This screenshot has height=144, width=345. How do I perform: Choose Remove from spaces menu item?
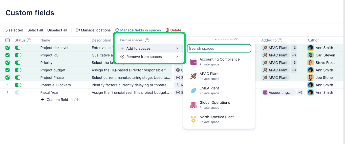149,57
